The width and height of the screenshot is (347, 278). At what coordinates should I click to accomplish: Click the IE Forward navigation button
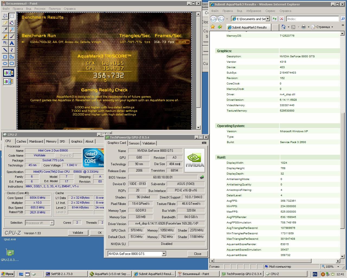(x=221, y=19)
